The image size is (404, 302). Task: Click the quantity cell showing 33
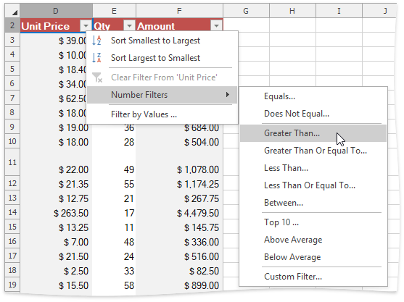point(114,271)
